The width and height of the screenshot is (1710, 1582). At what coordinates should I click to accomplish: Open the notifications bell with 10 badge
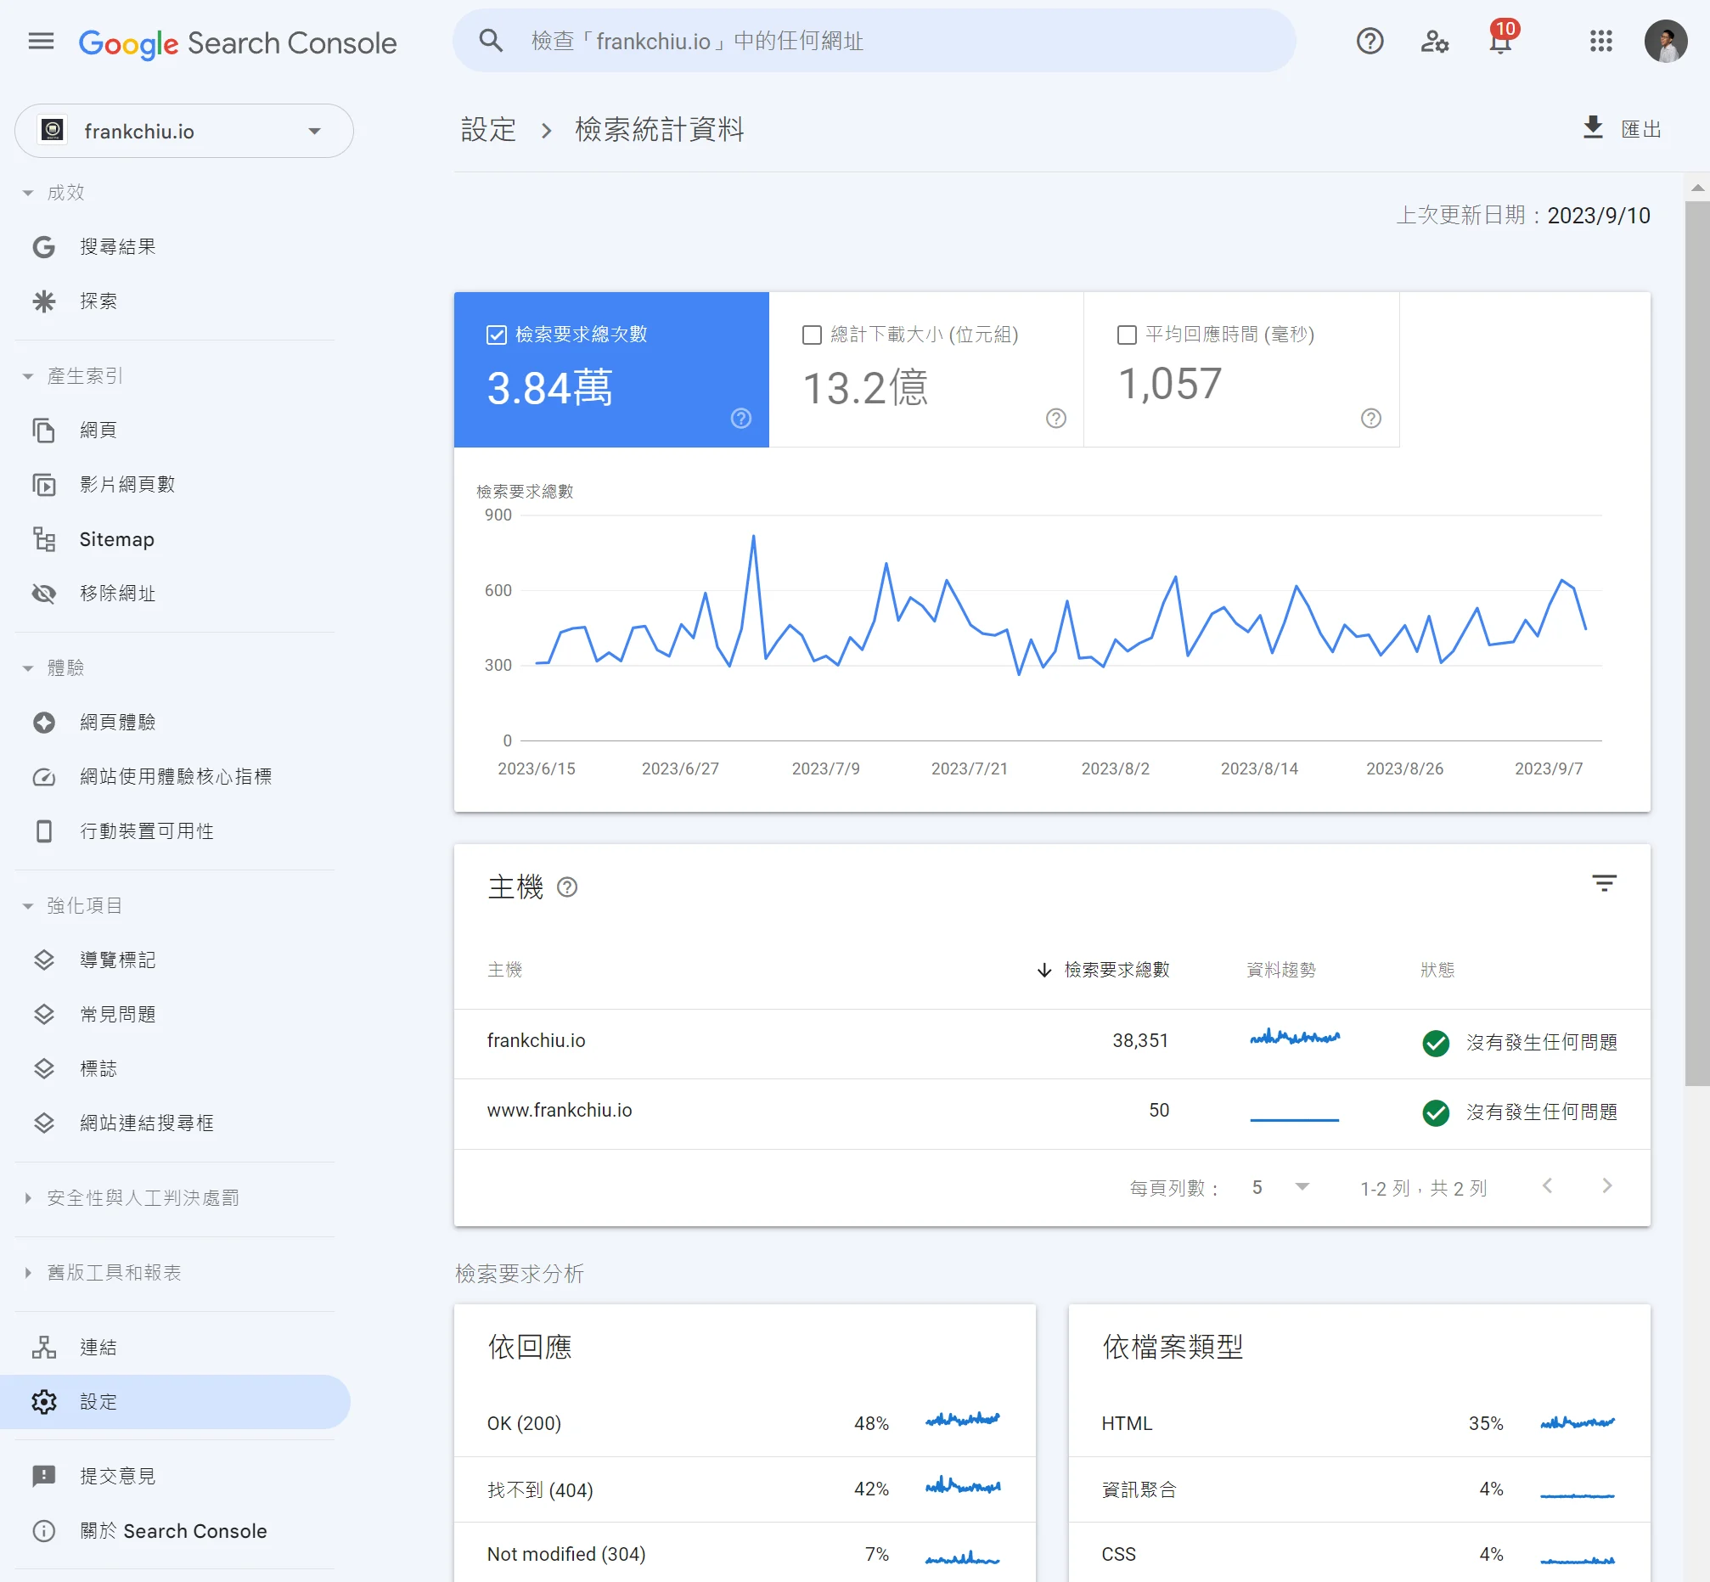tap(1499, 41)
